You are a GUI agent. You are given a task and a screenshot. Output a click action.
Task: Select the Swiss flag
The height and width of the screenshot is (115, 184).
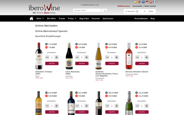(x=151, y=2)
